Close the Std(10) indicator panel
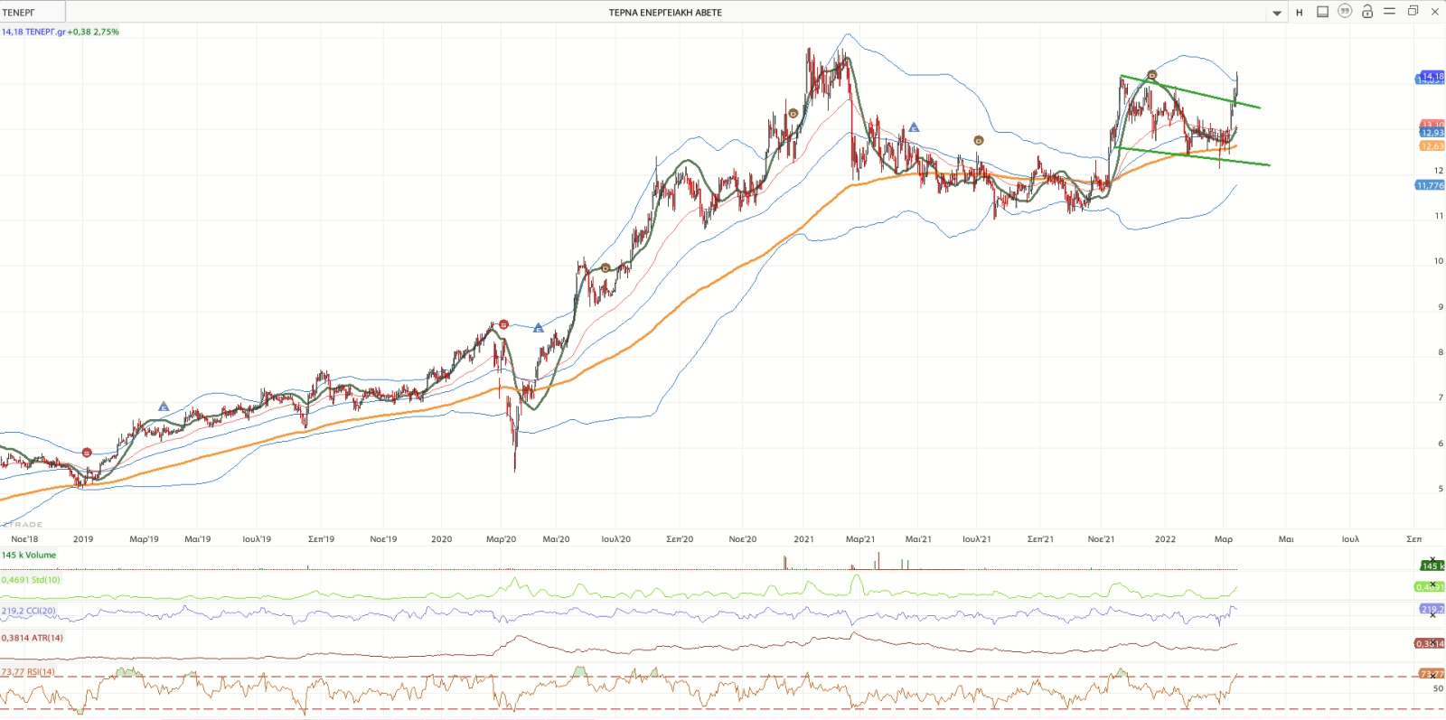The image size is (1446, 720). 1432,585
